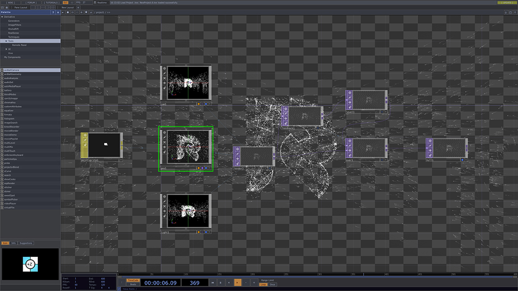Click the arcBallCamera icon preview thumbnail
Image resolution: width=518 pixels, height=291 pixels.
click(x=30, y=264)
